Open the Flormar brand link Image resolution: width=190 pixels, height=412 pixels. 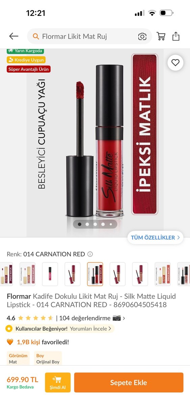coord(19,296)
